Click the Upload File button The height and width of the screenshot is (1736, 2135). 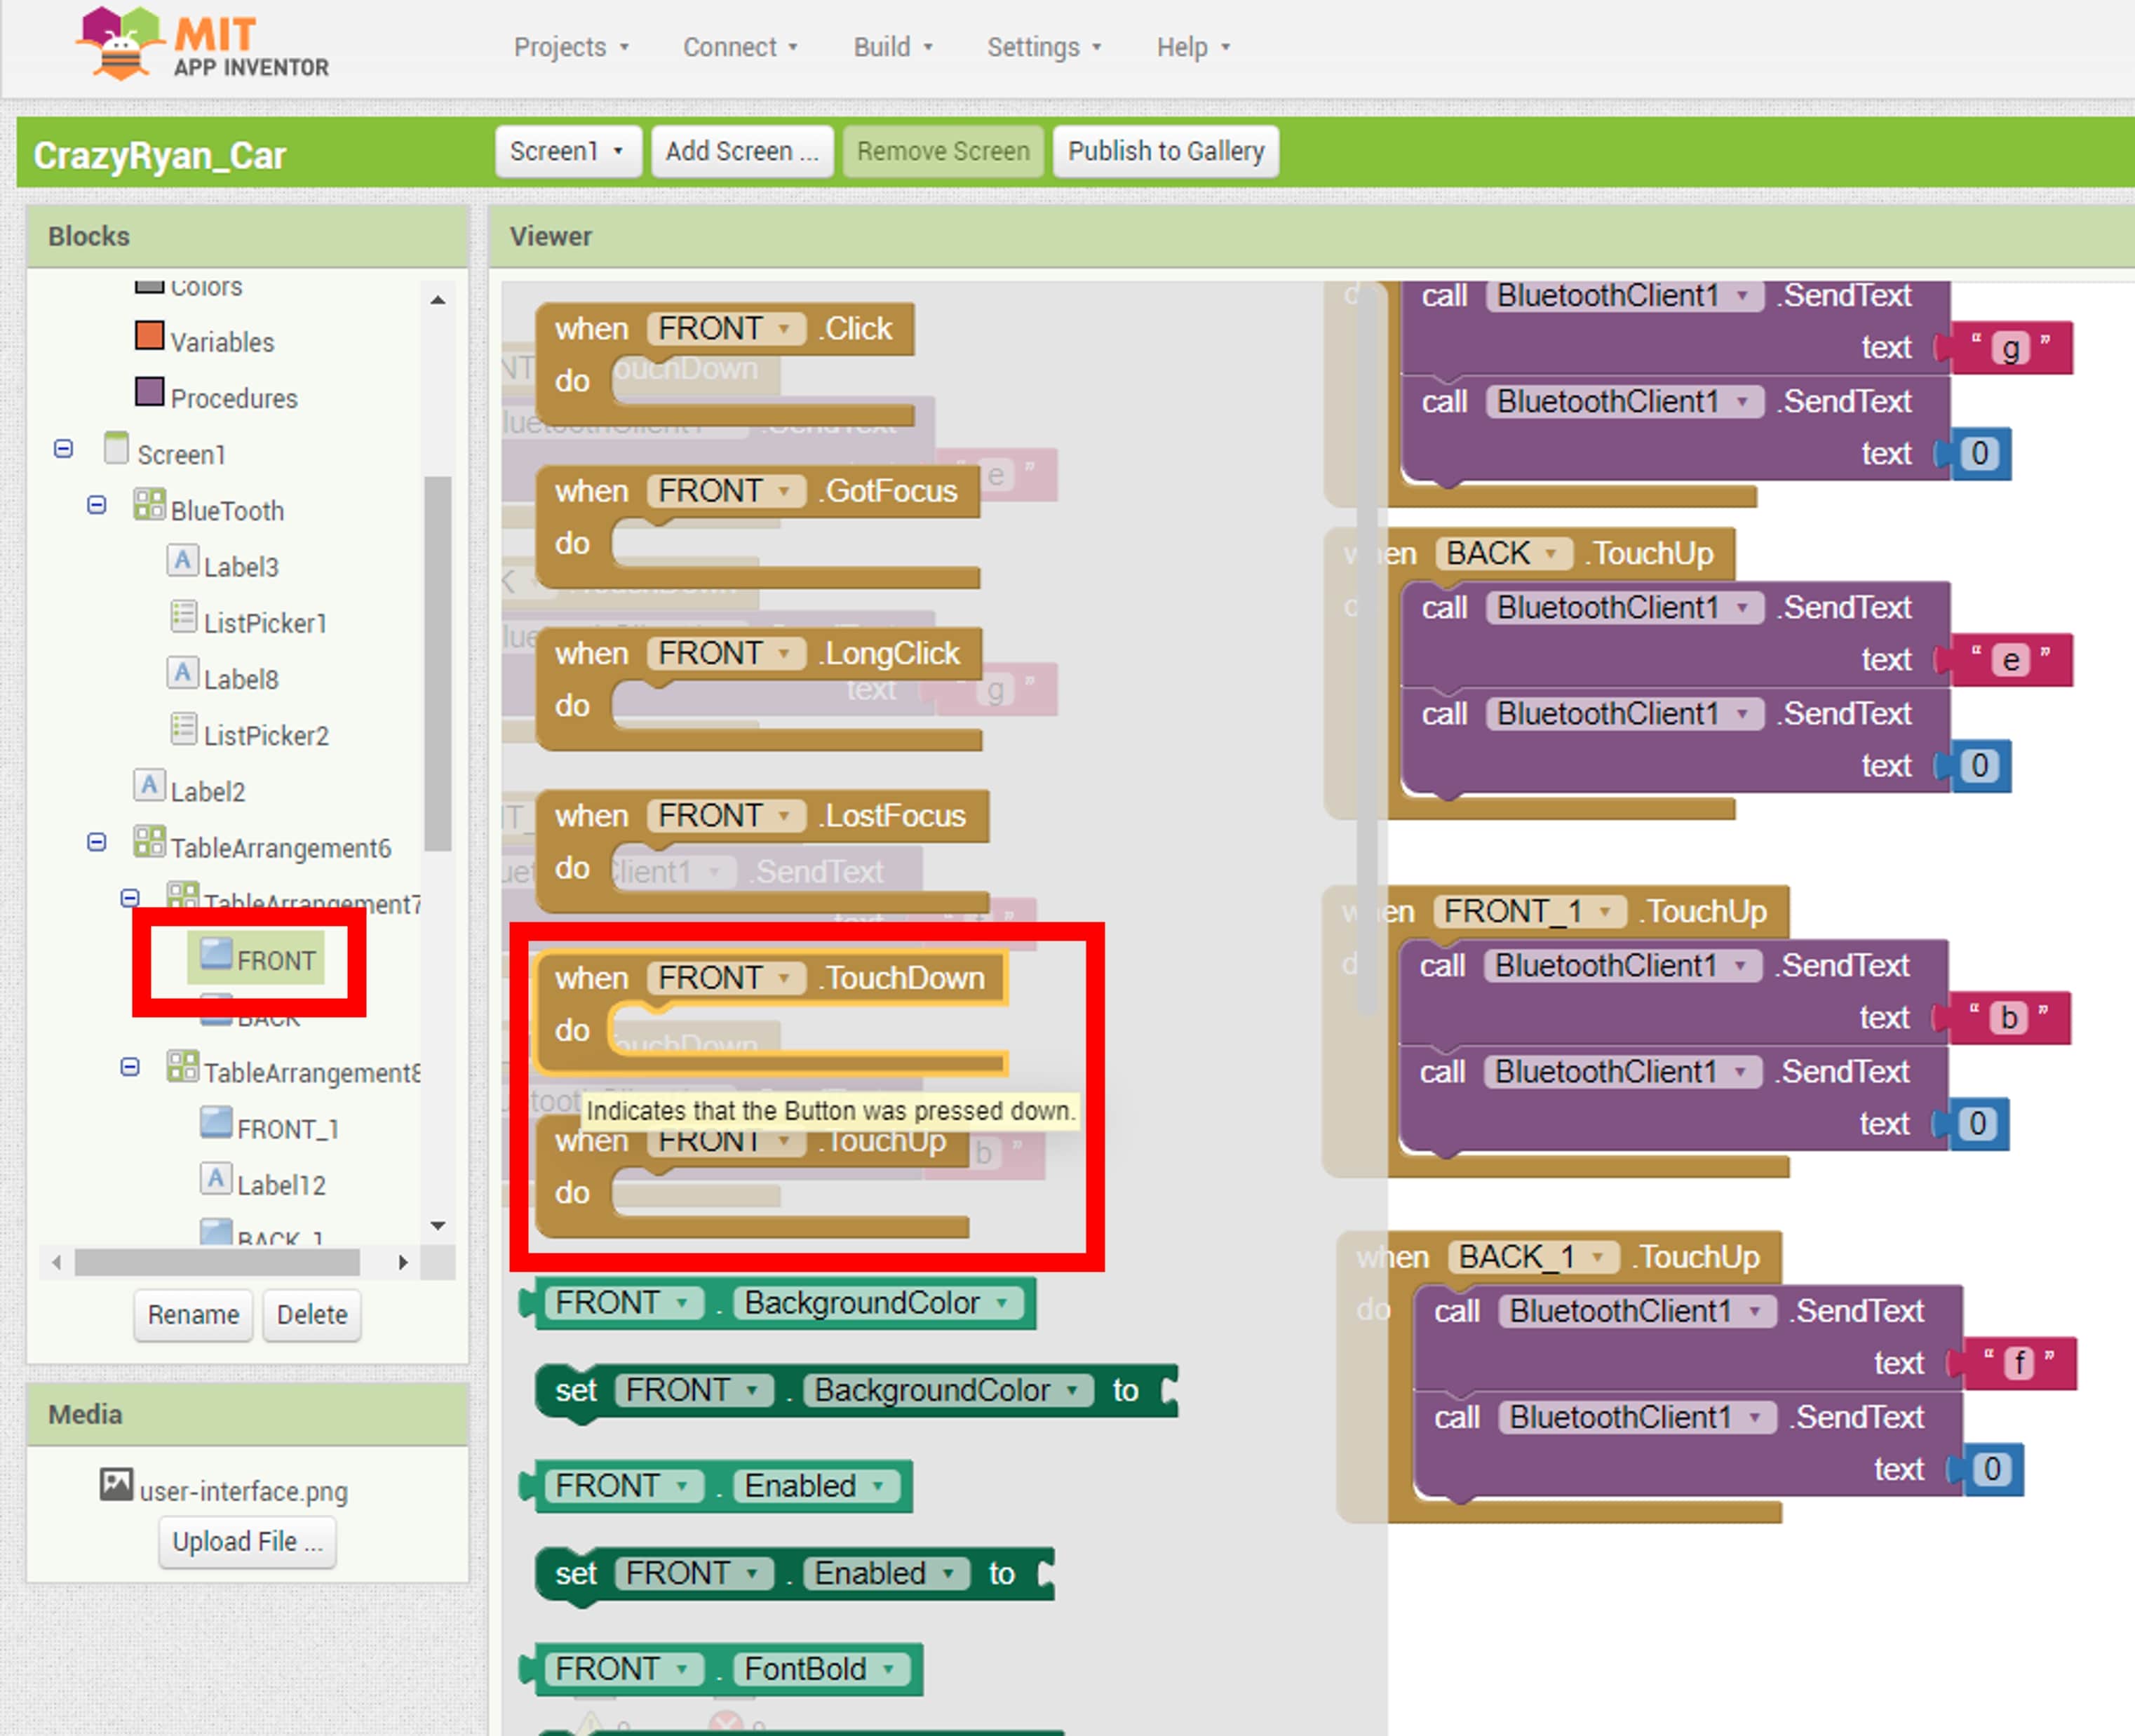click(247, 1541)
